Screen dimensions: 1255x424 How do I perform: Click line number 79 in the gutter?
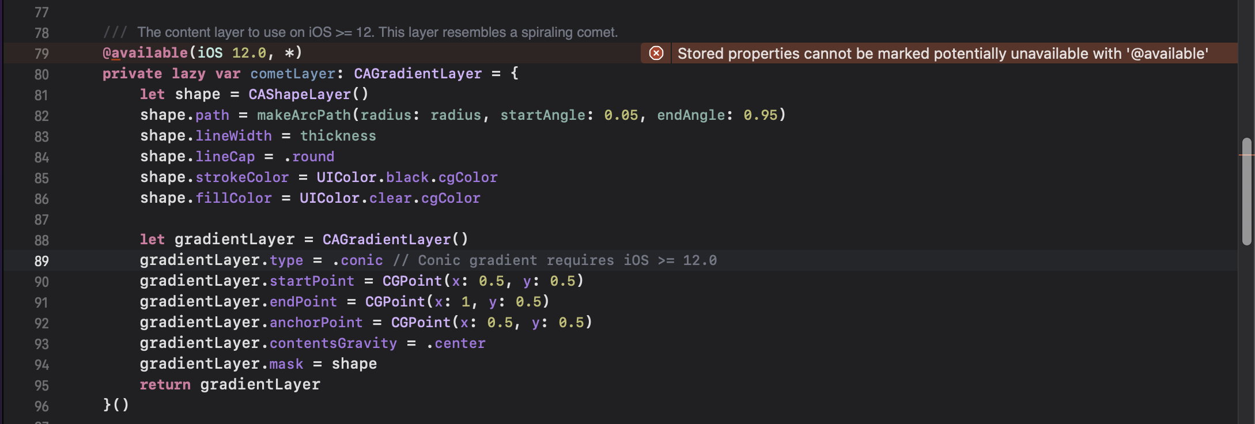click(x=41, y=54)
